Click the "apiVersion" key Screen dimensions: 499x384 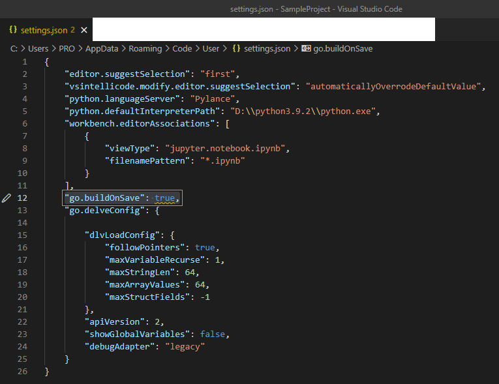115,321
